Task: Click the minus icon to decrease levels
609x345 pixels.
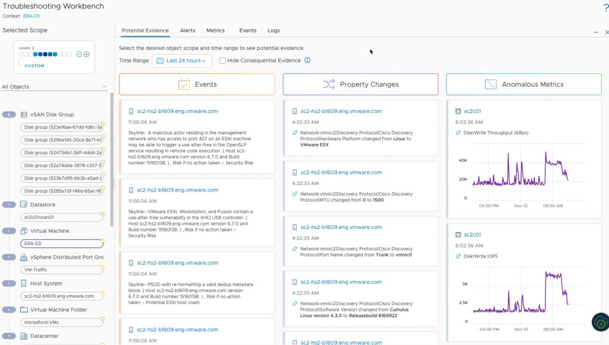Action: 79,54
